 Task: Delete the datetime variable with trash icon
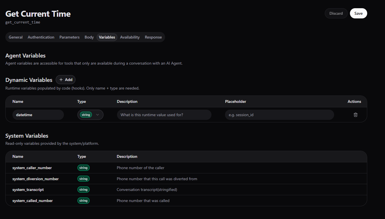[356, 115]
